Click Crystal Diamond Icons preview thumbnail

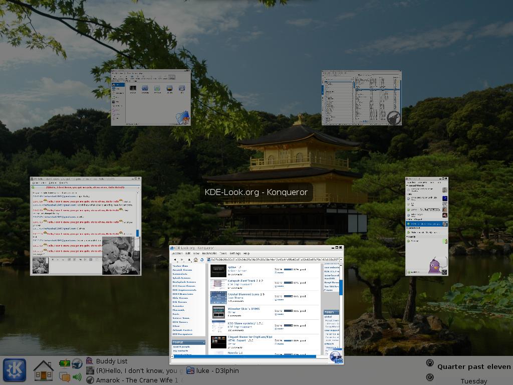pos(218,298)
